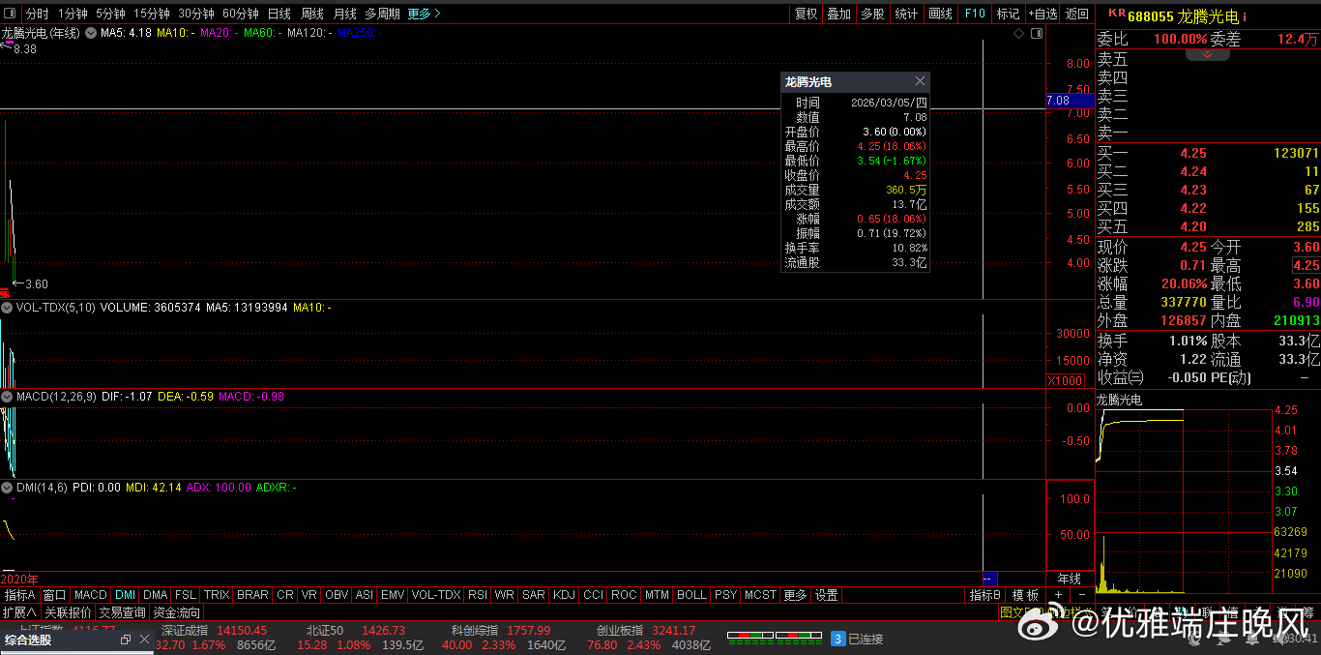Toggle the right-panel layout icon above chart

click(1037, 33)
